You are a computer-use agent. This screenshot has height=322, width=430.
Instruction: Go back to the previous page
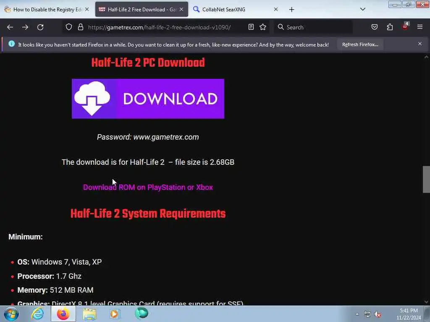click(10, 27)
